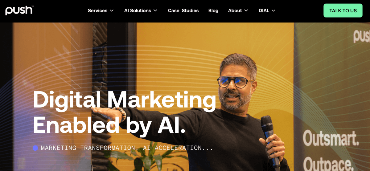Click the Digital Marketing Enabled by AI headline
Image resolution: width=370 pixels, height=171 pixels.
tap(125, 112)
